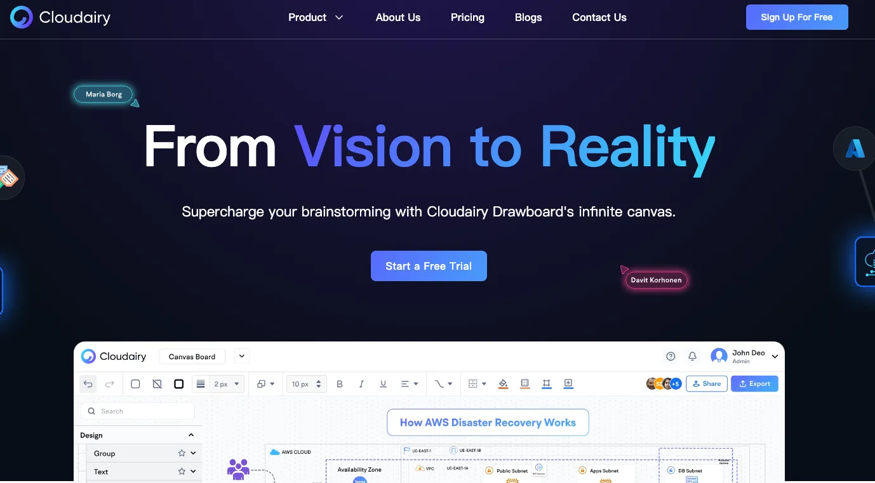Screen dimensions: 875x483
Task: Pick the paint bucket fill color
Action: click(x=503, y=383)
